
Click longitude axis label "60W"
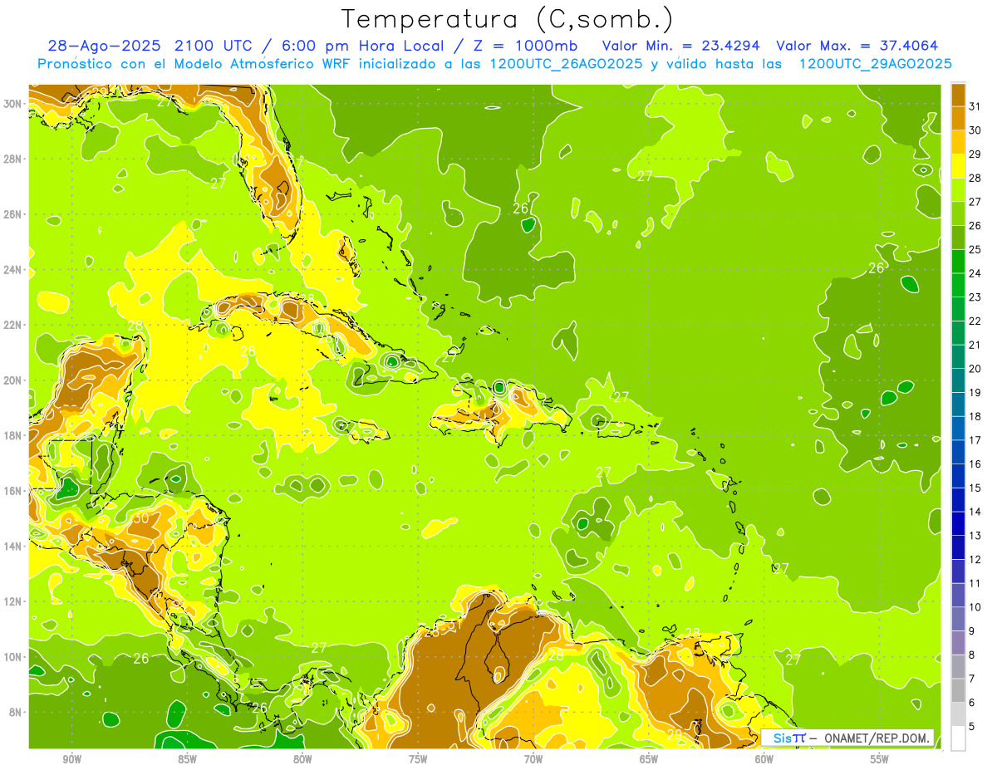(764, 759)
